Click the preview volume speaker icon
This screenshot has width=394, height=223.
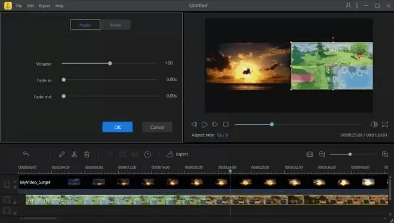[374, 124]
